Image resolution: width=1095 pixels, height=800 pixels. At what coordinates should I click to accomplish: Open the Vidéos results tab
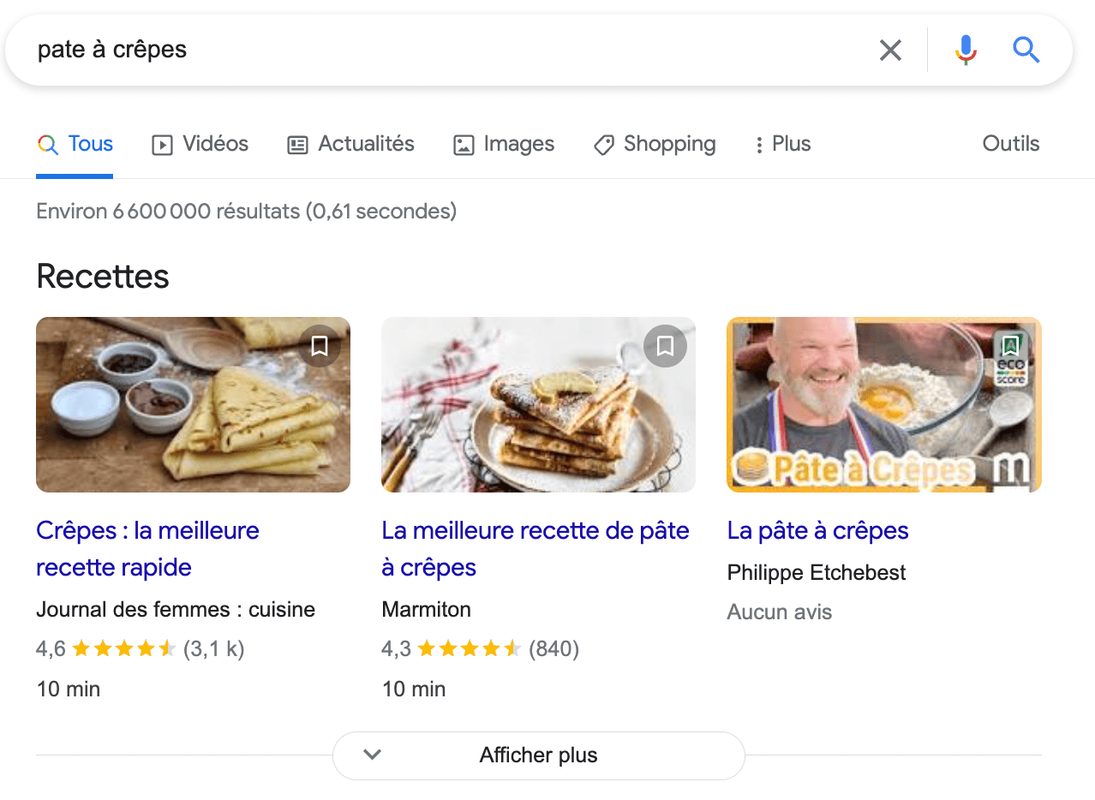(200, 144)
